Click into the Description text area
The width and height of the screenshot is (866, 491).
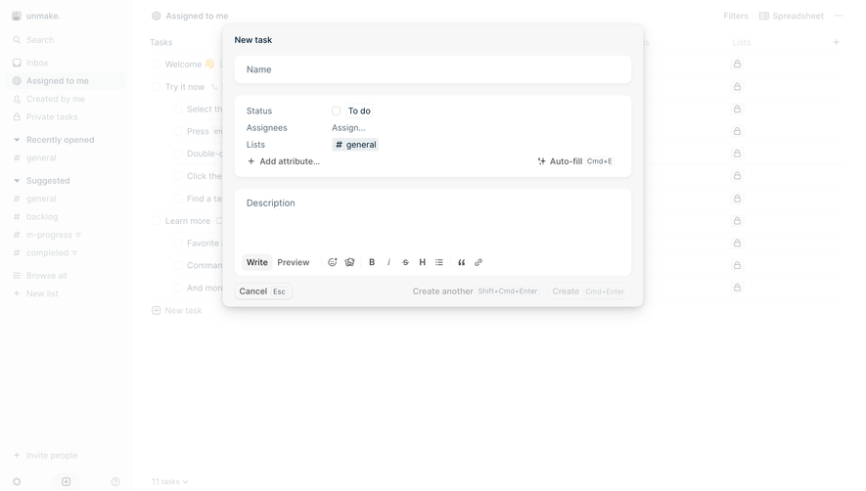433,219
